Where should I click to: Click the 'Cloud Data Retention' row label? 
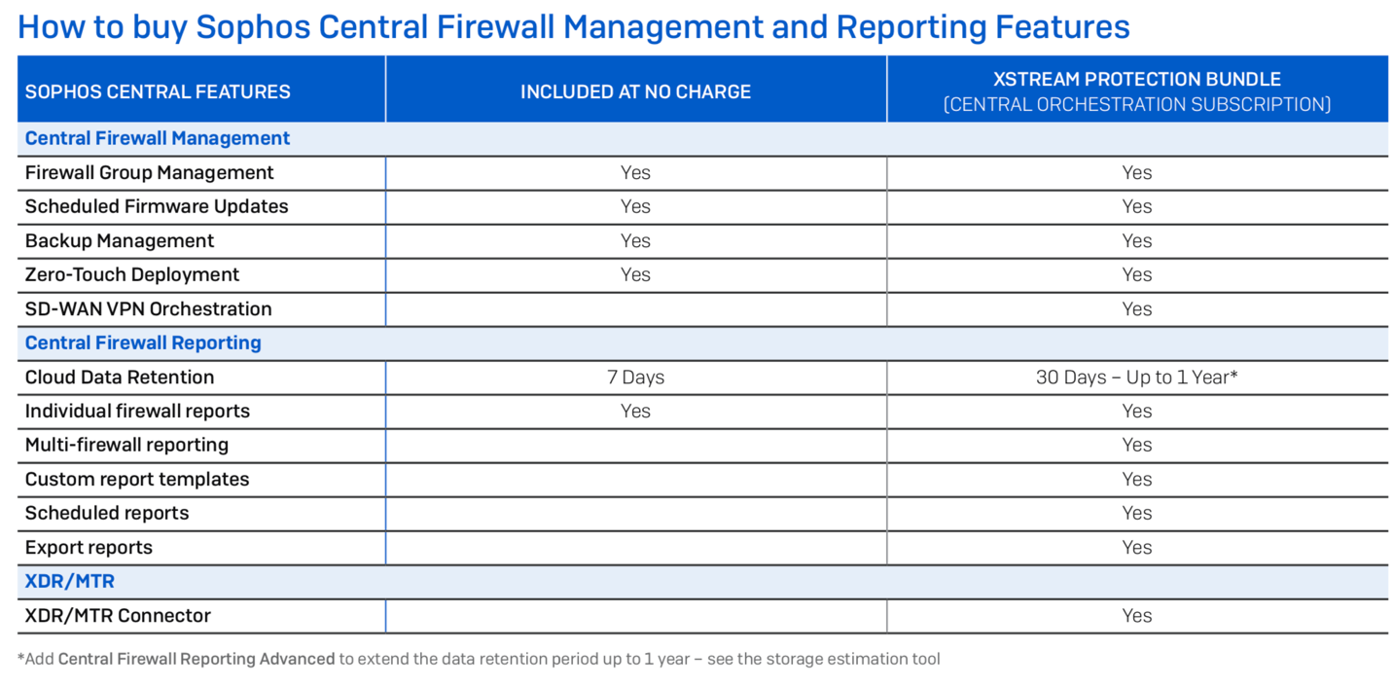click(x=120, y=377)
